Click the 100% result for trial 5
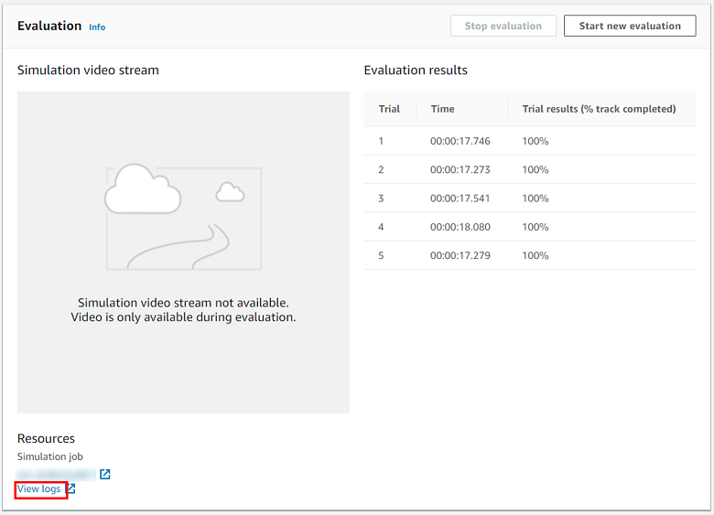714x515 pixels. pyautogui.click(x=535, y=255)
